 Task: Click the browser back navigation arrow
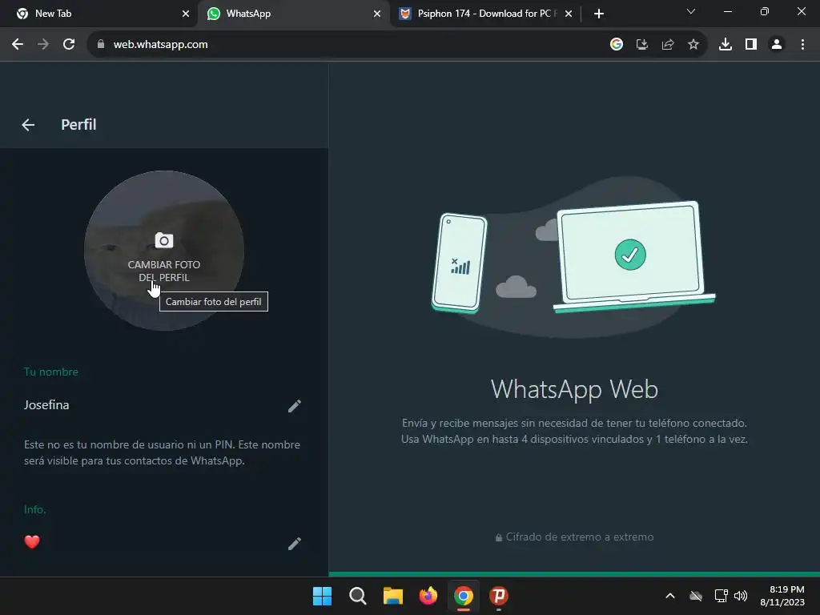coord(18,45)
